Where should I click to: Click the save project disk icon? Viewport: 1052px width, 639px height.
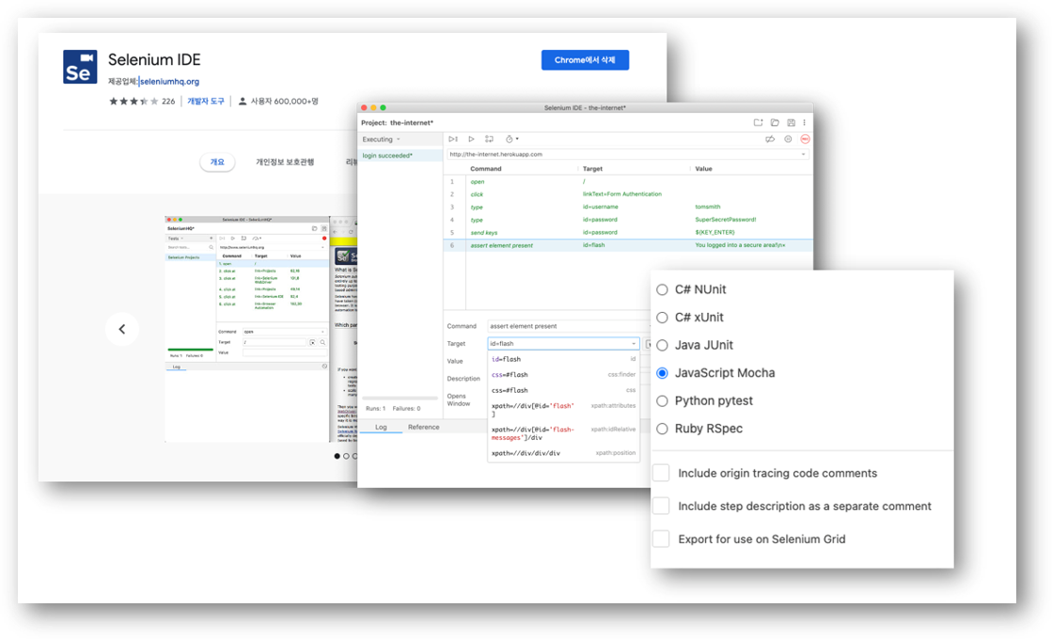[791, 123]
